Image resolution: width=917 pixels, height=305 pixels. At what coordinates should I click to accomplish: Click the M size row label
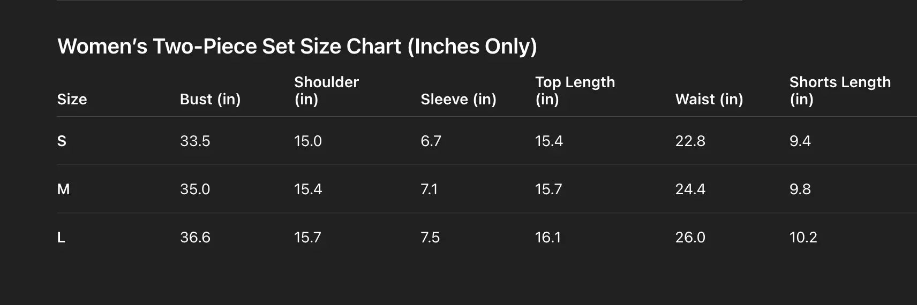point(63,189)
